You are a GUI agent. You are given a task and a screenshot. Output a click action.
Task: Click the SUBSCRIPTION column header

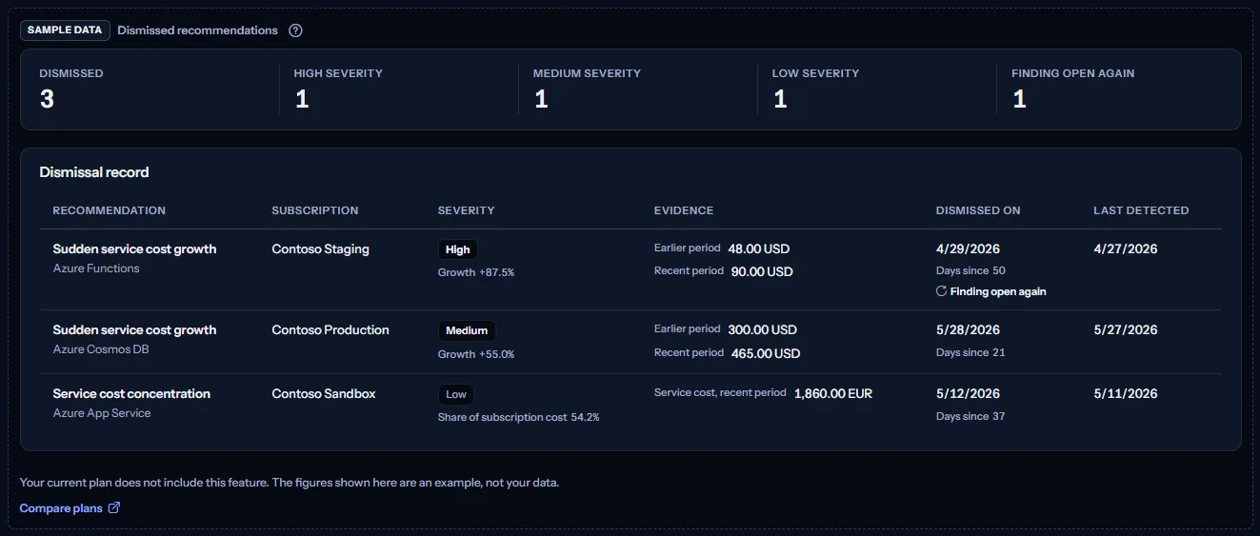[x=315, y=210]
